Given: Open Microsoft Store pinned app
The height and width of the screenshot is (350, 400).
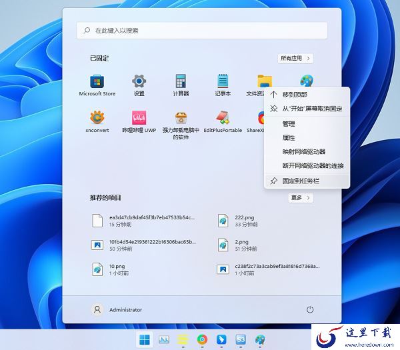Looking at the screenshot, I should [x=97, y=86].
